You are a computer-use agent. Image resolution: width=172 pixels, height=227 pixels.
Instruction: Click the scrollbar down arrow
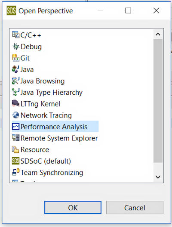coord(158,177)
